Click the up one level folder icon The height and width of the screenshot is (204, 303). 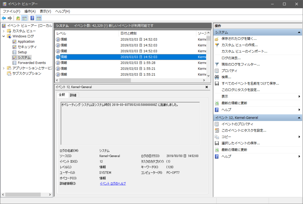coord(18,18)
